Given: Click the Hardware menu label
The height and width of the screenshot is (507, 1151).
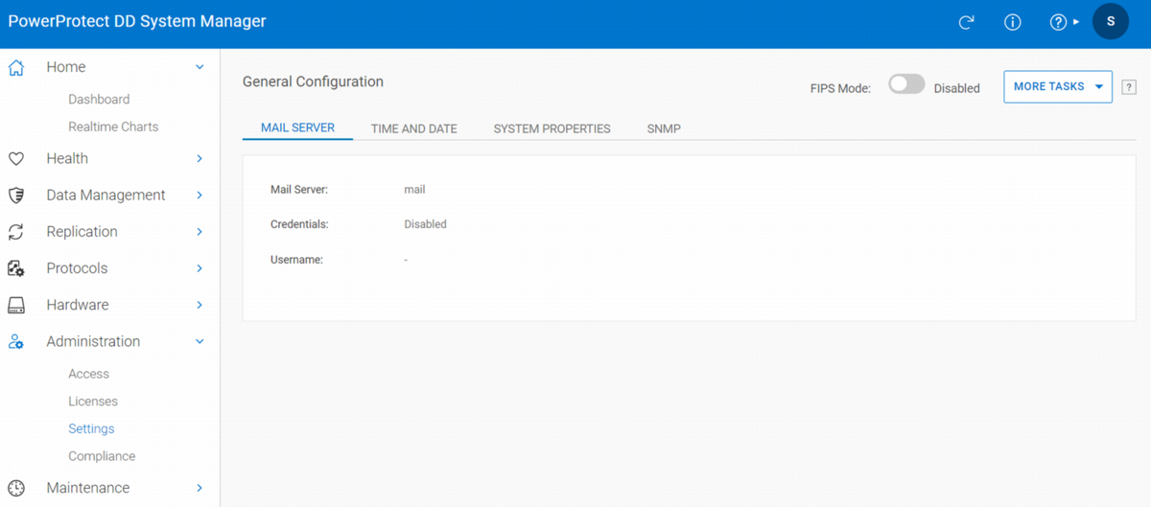Looking at the screenshot, I should point(78,305).
